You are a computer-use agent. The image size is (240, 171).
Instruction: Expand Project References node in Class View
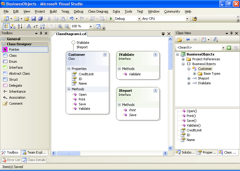click(183, 59)
